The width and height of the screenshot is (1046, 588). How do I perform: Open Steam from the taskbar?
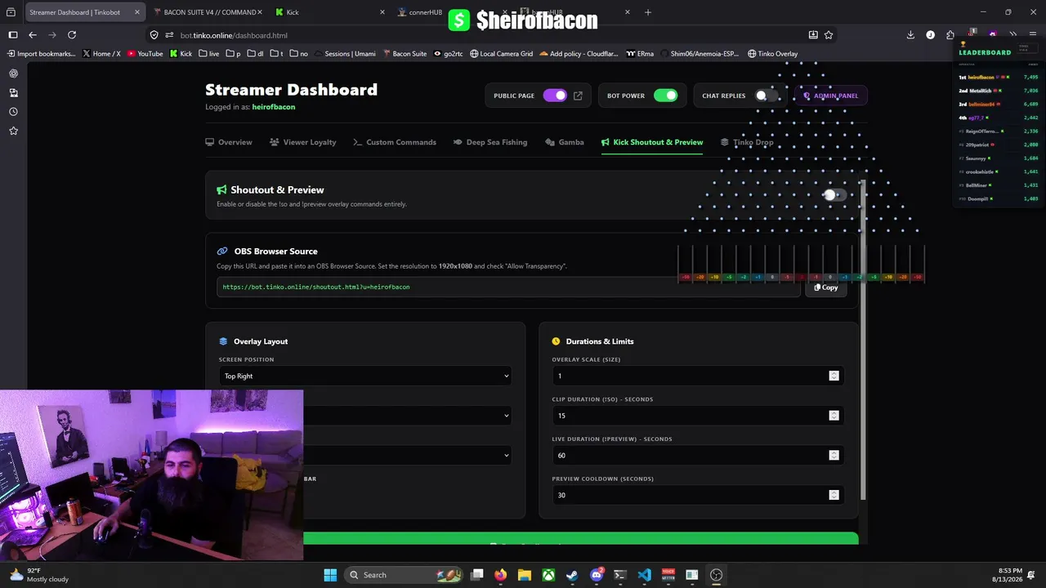[x=572, y=575]
